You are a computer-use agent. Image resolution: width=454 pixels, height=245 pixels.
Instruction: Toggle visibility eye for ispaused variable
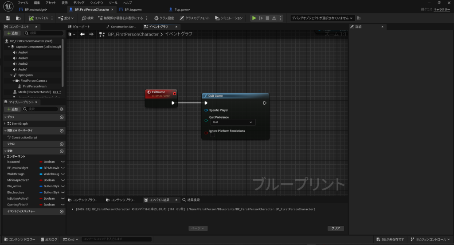63,162
